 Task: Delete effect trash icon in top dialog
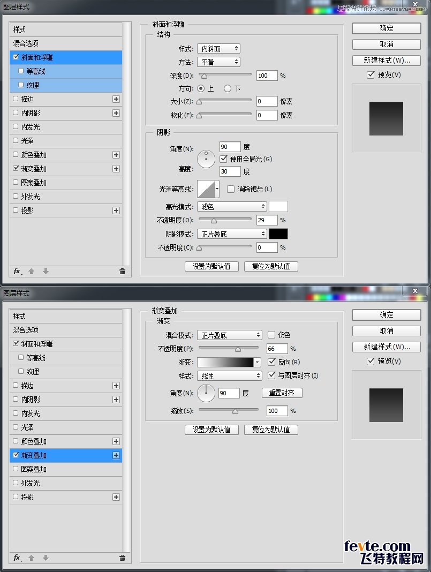(x=122, y=272)
